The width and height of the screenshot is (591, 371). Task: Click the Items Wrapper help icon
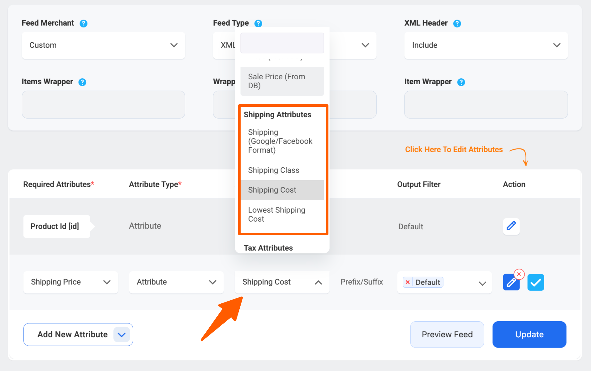point(82,82)
